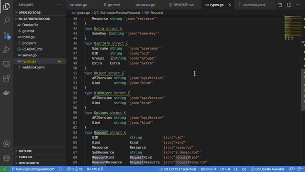This screenshot has height=172, width=305.
Task: Open Source Control view with badge
Action: click(6, 35)
